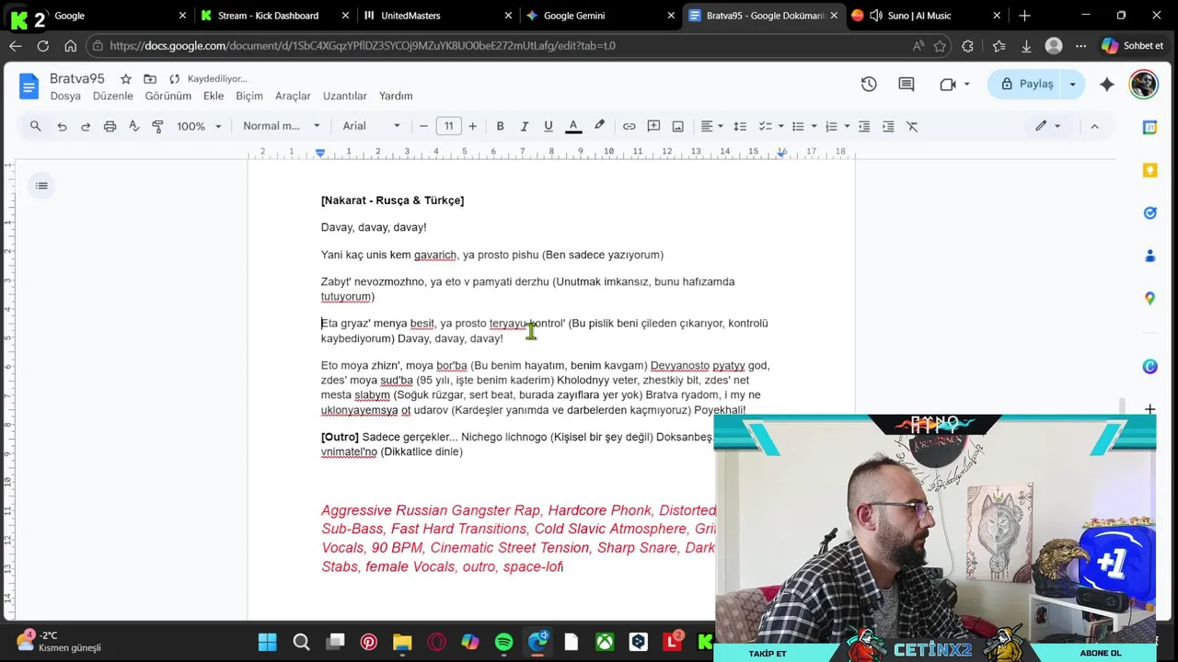Run spelling and grammar check icon
Screen dimensions: 1178x662
[133, 126]
